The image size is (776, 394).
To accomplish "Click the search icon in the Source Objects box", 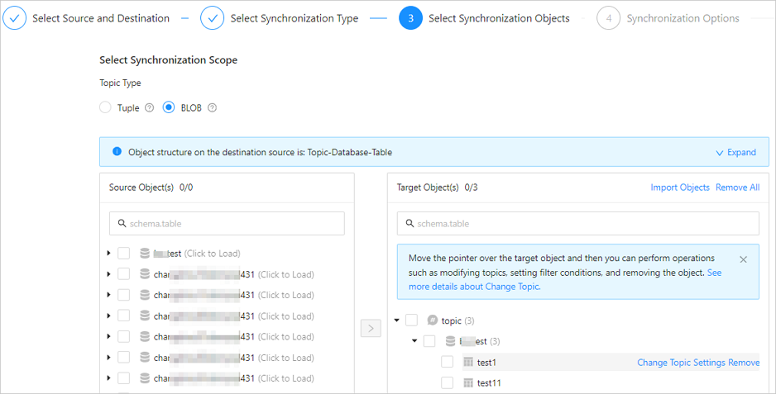I will click(x=122, y=224).
